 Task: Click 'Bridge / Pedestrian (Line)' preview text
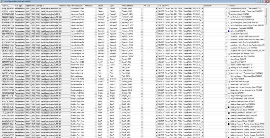click(239, 98)
